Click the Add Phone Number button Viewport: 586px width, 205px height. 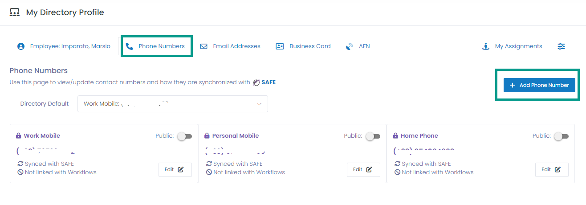coord(539,85)
